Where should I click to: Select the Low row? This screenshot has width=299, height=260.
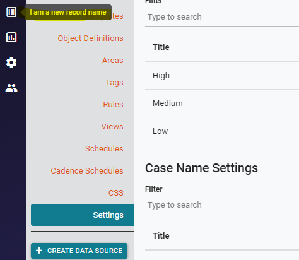(x=222, y=131)
